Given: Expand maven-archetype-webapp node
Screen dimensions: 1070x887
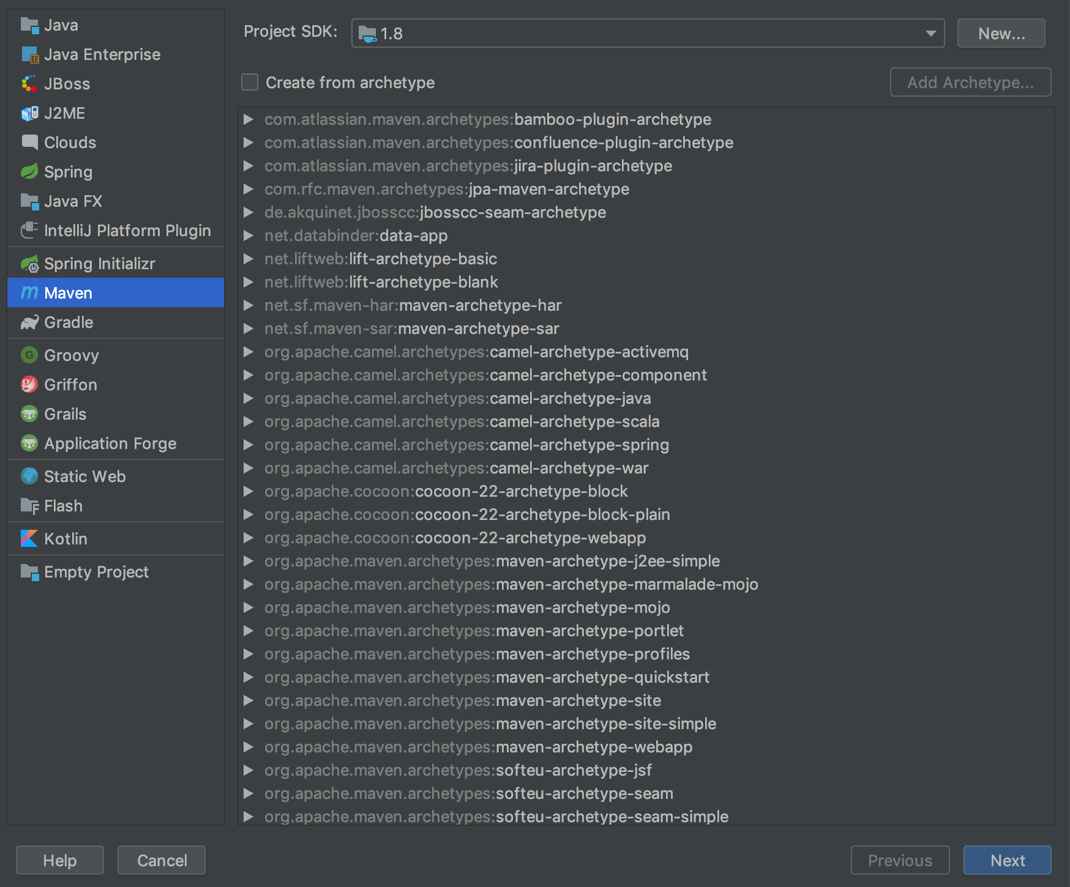Looking at the screenshot, I should click(x=249, y=747).
